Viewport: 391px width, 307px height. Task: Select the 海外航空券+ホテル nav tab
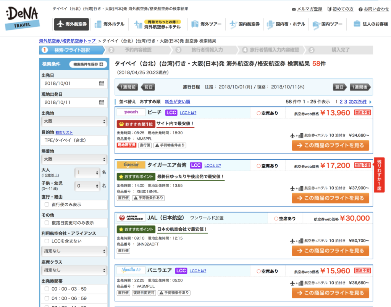pyautogui.click(x=158, y=25)
